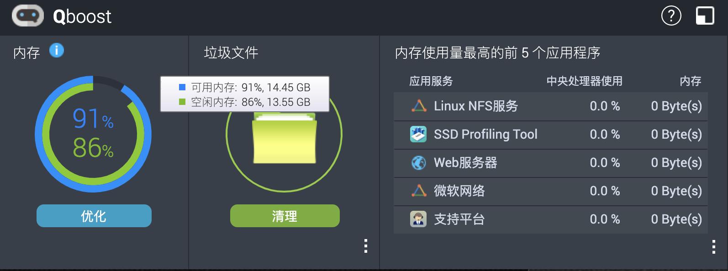Screen dimensions: 728x271
Task: Click the memory tooltip showing 可用内存 91%
Action: pos(244,94)
